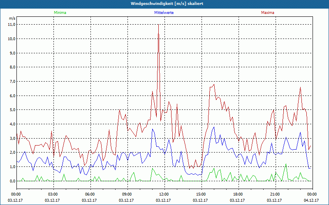
Task: Click the chart title Windgeschwindigkeit [m/s] skaliert
Action: pos(167,4)
